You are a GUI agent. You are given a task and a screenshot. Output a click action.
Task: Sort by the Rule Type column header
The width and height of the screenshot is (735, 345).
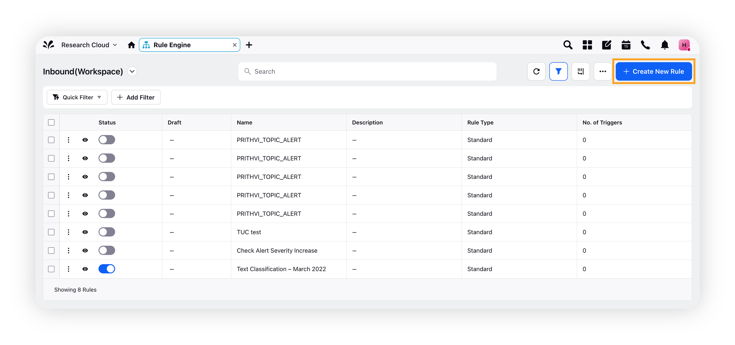pos(480,122)
